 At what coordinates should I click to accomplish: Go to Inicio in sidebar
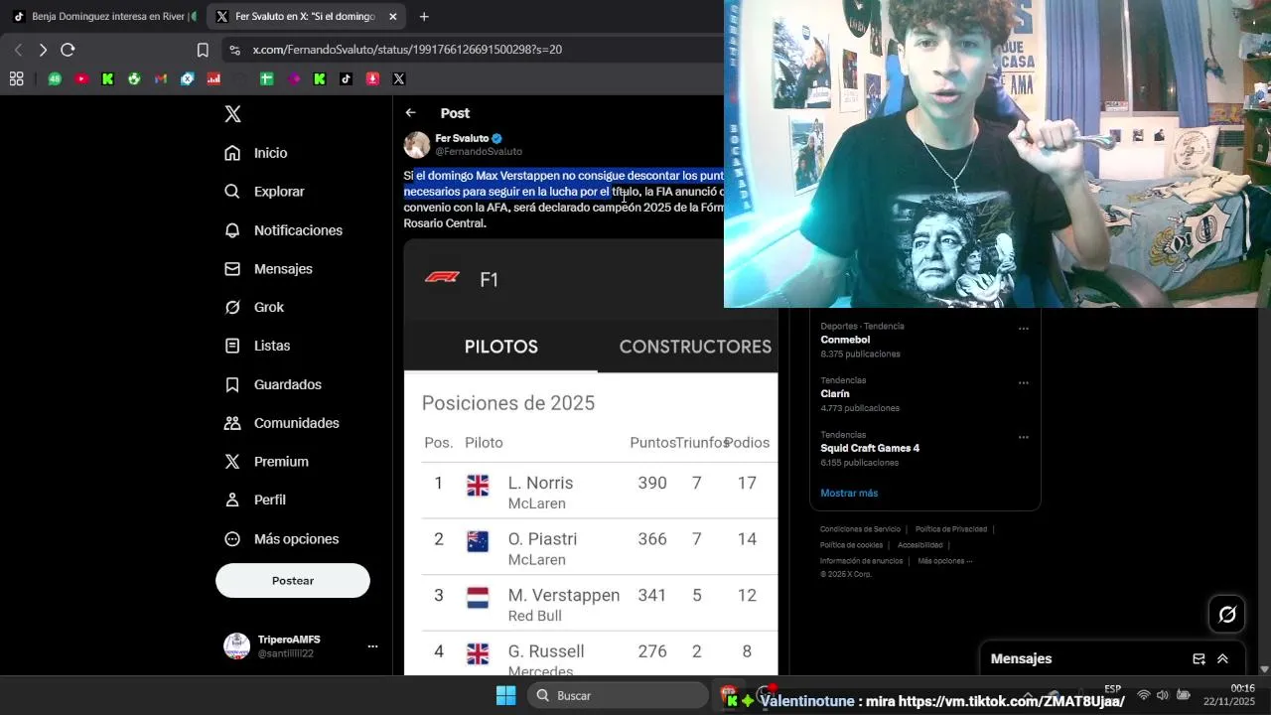click(256, 153)
